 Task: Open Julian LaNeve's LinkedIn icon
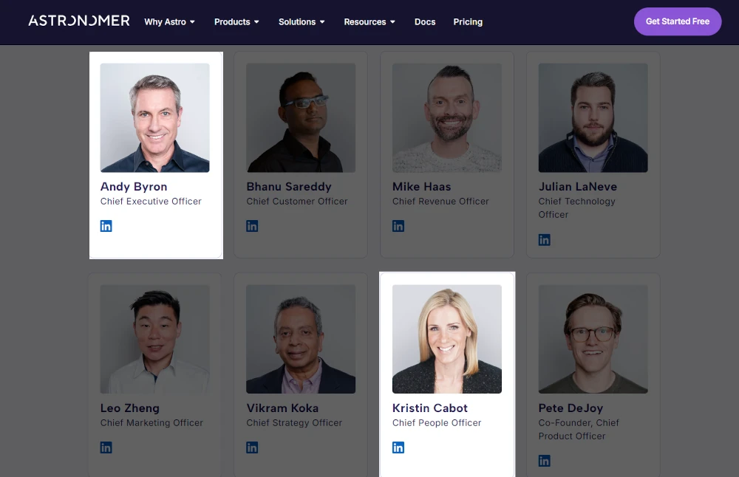pos(545,240)
